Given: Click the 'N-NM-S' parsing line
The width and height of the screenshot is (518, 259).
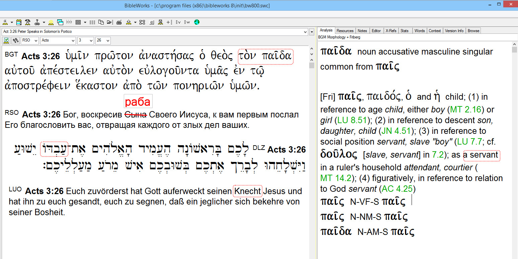Looking at the screenshot, I should [x=364, y=217].
